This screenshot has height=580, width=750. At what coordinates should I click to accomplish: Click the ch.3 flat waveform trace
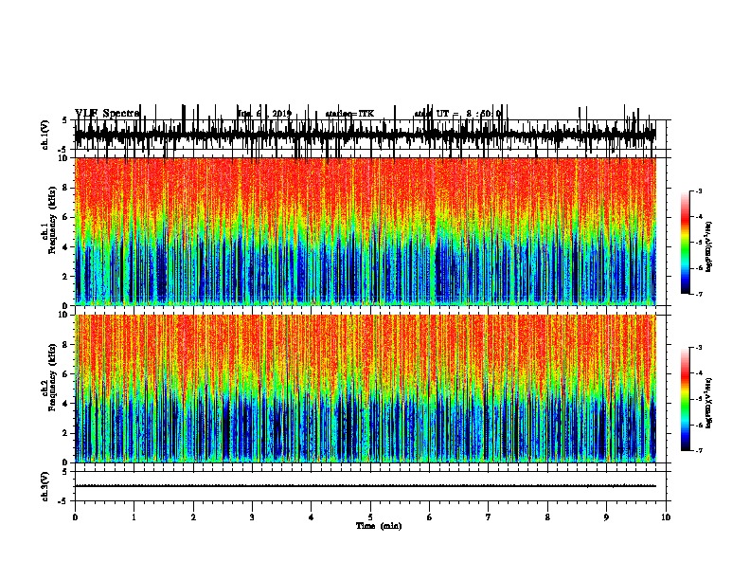pyautogui.click(x=365, y=486)
